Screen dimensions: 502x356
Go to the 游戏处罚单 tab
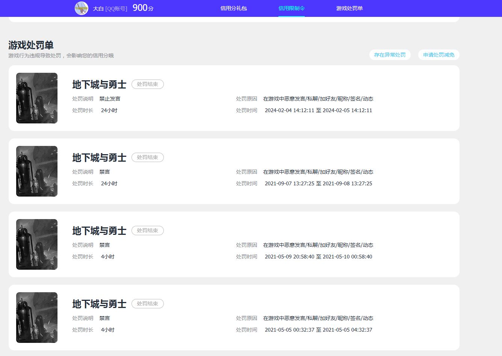[x=349, y=8]
